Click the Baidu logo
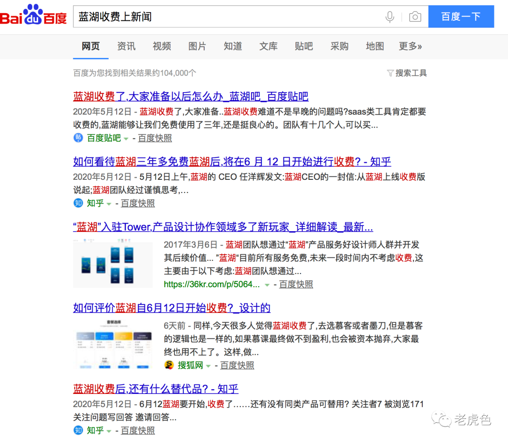The image size is (508, 442). click(x=33, y=15)
